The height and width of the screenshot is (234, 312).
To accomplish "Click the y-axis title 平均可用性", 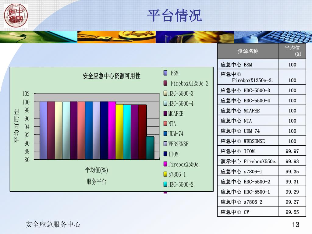I will 16,126.
